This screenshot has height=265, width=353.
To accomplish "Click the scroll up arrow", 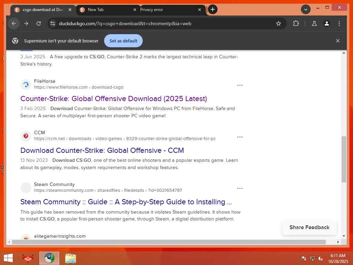I will (344, 53).
